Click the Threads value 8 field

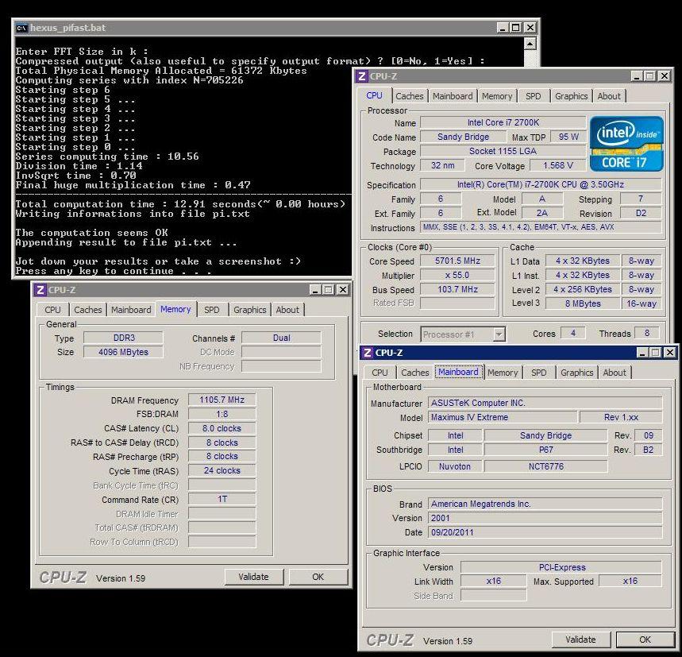click(x=647, y=334)
